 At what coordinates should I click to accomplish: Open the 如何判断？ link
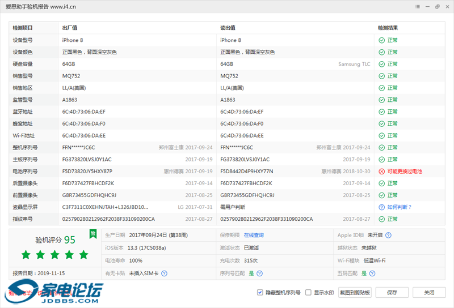[x=400, y=207]
